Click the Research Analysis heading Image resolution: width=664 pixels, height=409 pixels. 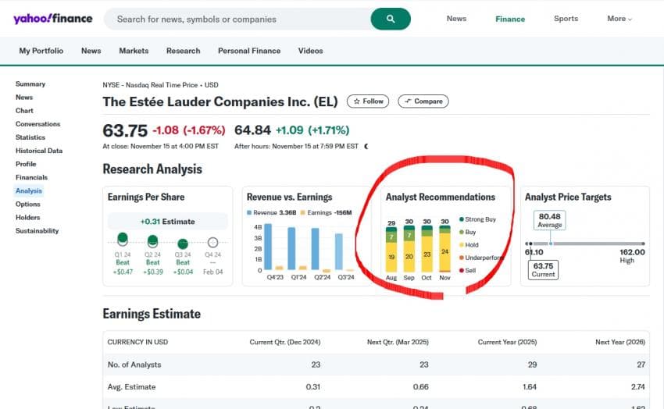click(152, 169)
